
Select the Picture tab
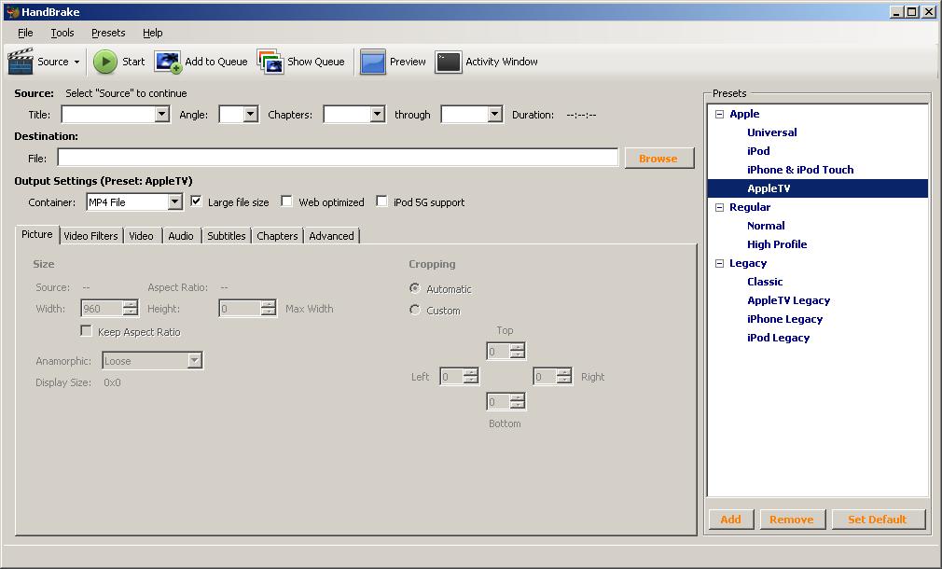click(37, 234)
